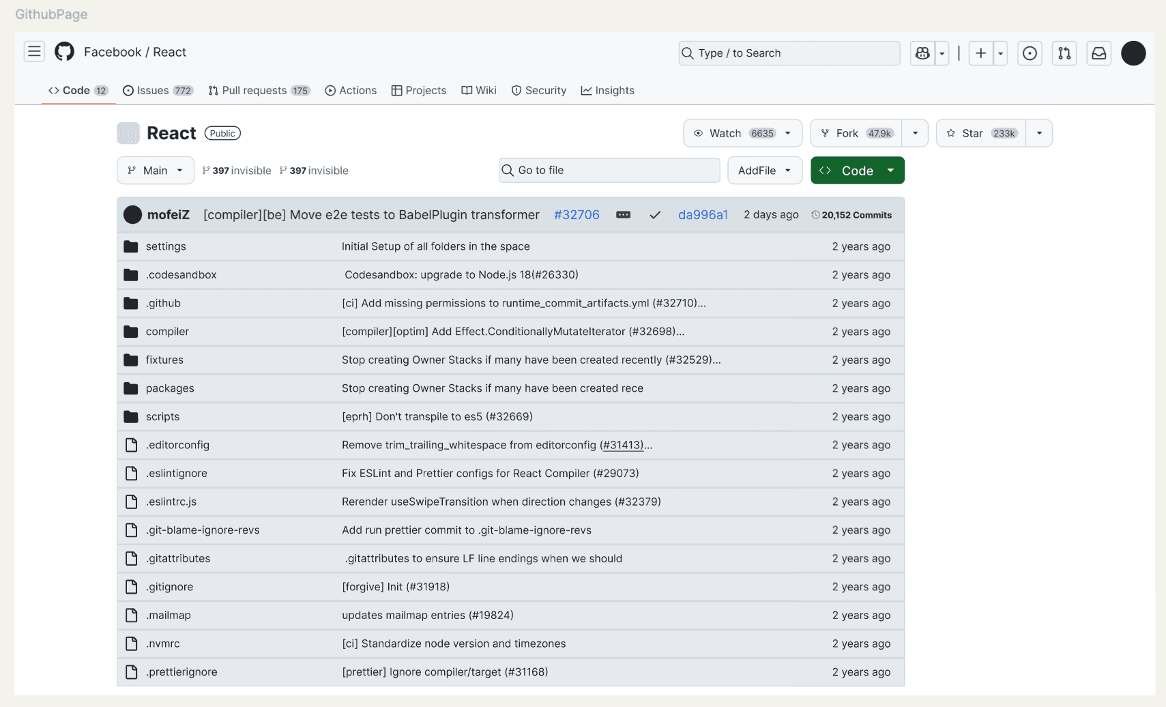Open commit 'updates mailmap entries (#19824)'

coord(428,616)
